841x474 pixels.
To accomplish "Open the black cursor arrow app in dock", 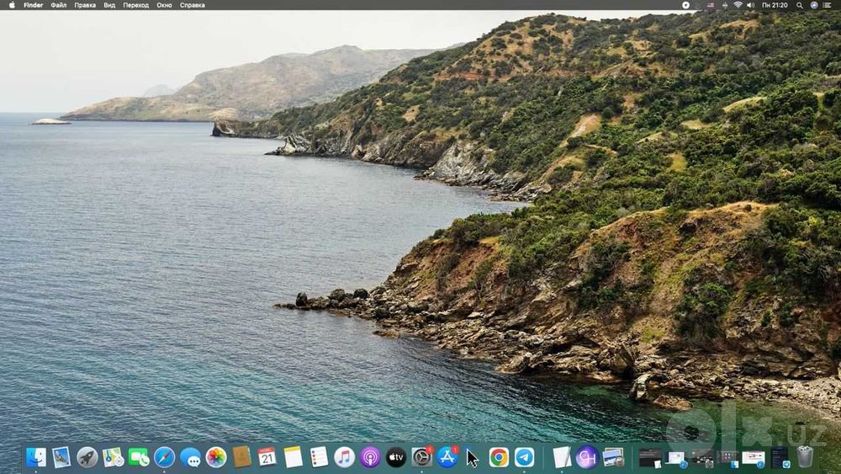I will pos(472,458).
